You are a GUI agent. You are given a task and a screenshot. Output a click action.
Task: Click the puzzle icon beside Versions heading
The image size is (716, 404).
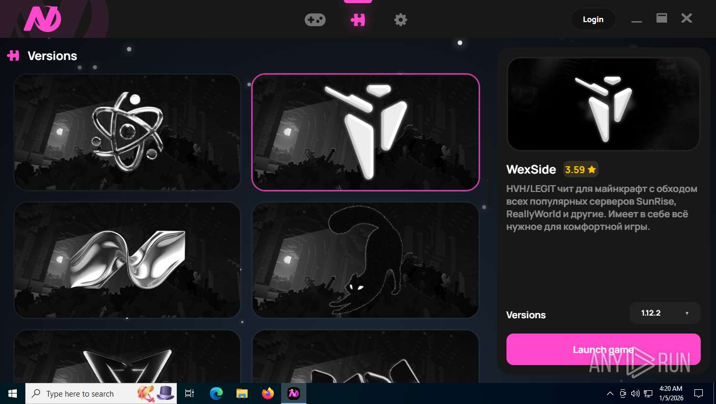(x=13, y=56)
